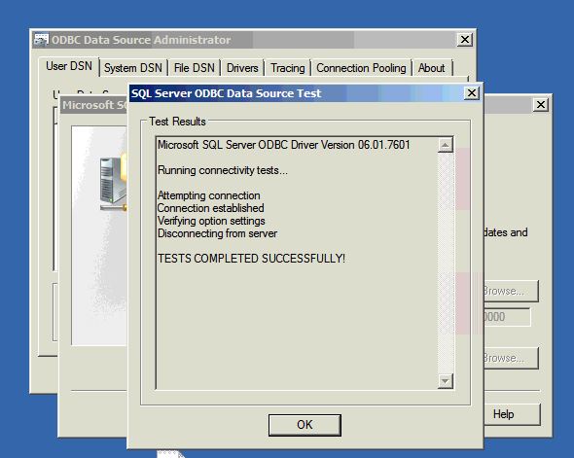The width and height of the screenshot is (574, 458).
Task: Close the SQL Server ODBC Data Source Test dialog
Action: pos(472,93)
